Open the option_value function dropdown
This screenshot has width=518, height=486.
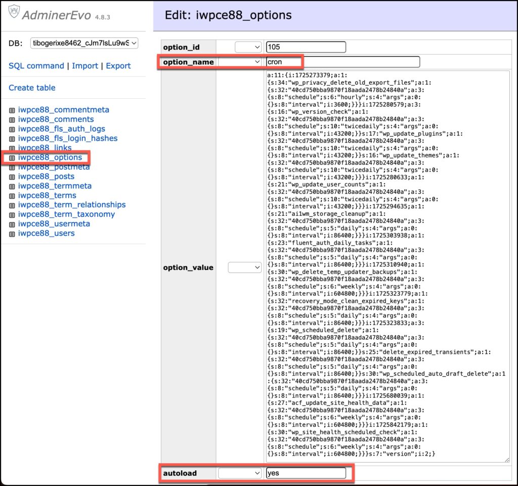click(x=244, y=267)
